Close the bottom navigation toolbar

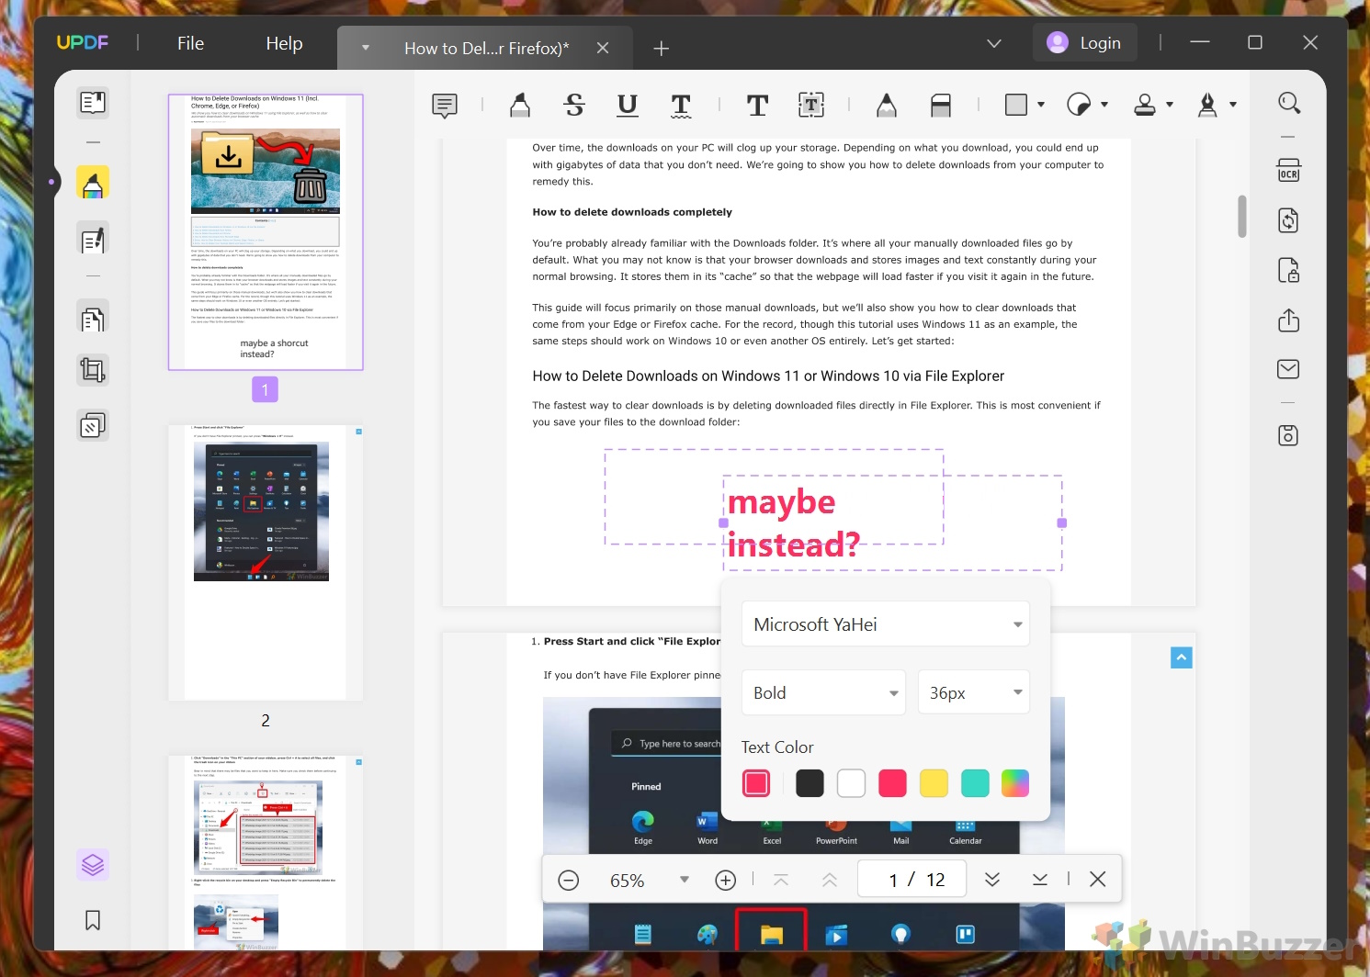pos(1097,880)
